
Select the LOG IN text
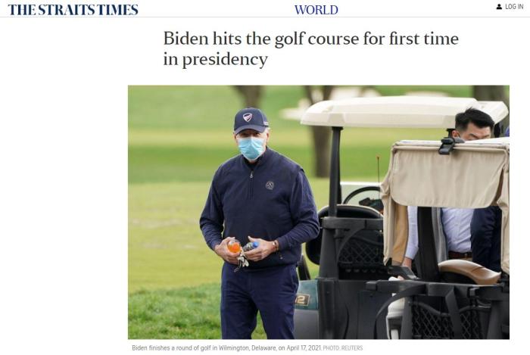coord(514,6)
